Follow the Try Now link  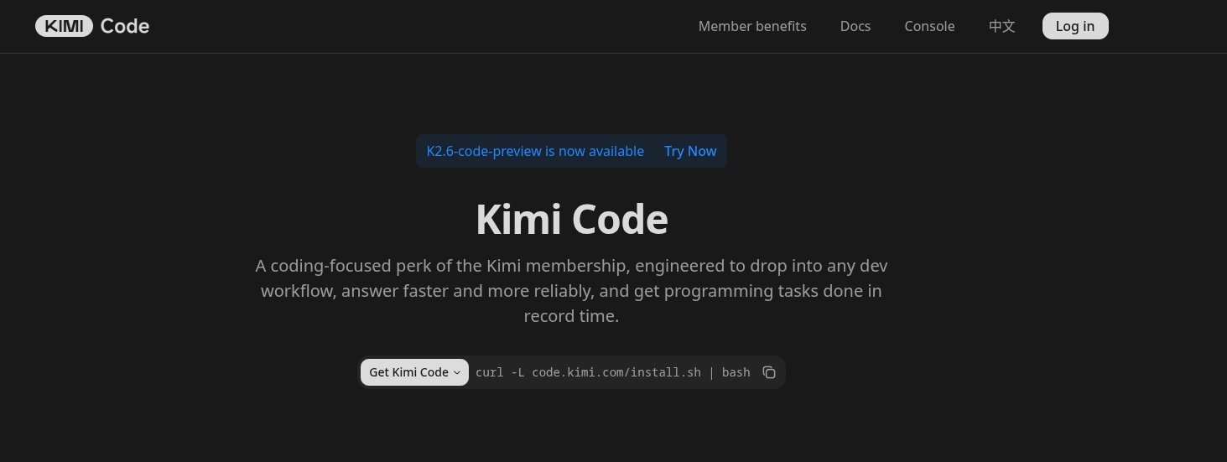[690, 151]
